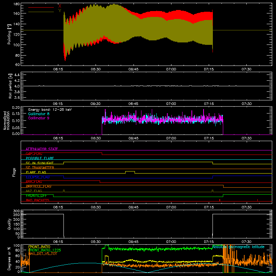The image size is (276, 276).
Task: Click the raised FLARE_FLAG pulse on the timeline
Action: coord(130,172)
